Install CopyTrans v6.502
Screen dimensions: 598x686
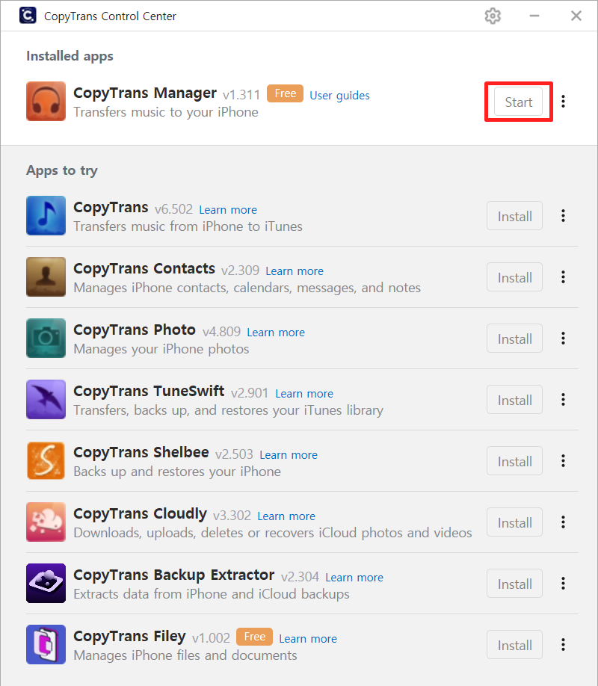pyautogui.click(x=514, y=216)
